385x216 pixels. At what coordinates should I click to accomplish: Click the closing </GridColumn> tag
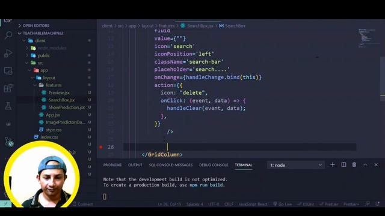pyautogui.click(x=162, y=155)
